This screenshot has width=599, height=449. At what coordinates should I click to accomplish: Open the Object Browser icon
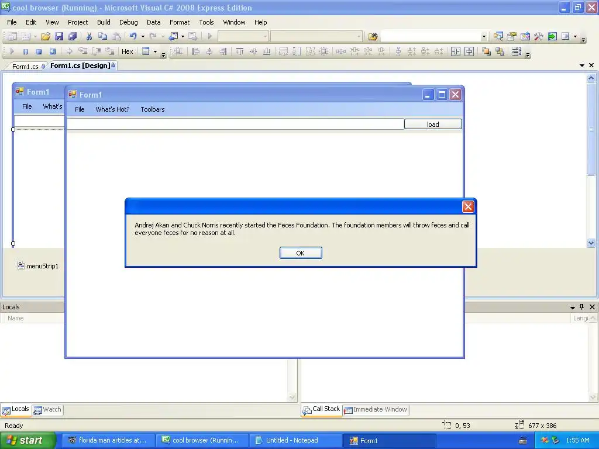point(525,36)
